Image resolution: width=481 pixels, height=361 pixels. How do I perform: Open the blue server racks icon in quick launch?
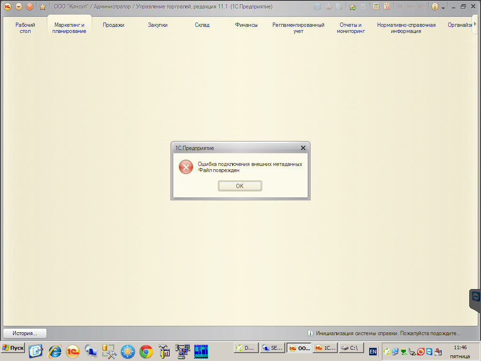pos(201,352)
